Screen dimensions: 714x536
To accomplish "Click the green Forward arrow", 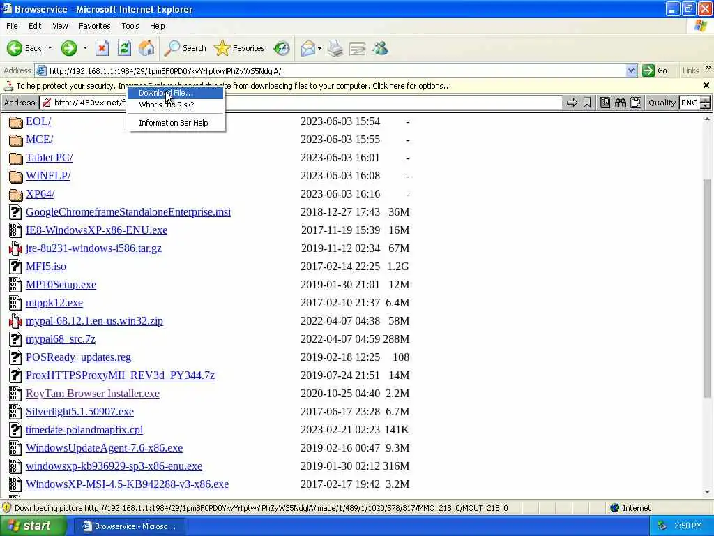I will pos(69,48).
